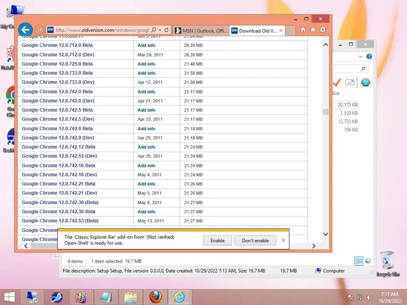Viewport: 407px width, 305px height.
Task: Click Add info for Chrome 12.0.712.0 Beta
Action: [146, 45]
